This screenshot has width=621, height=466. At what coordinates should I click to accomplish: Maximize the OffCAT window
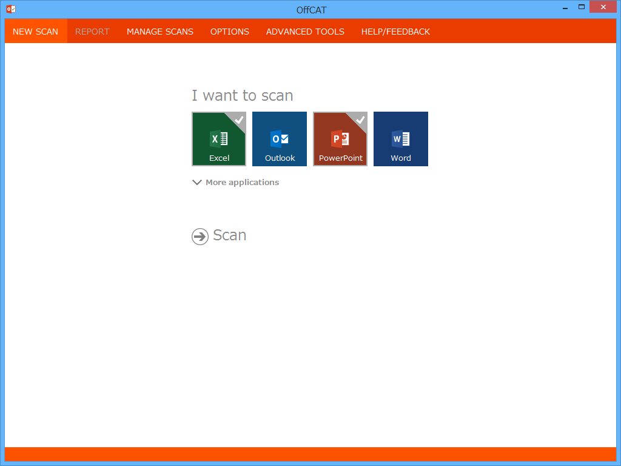pos(582,7)
